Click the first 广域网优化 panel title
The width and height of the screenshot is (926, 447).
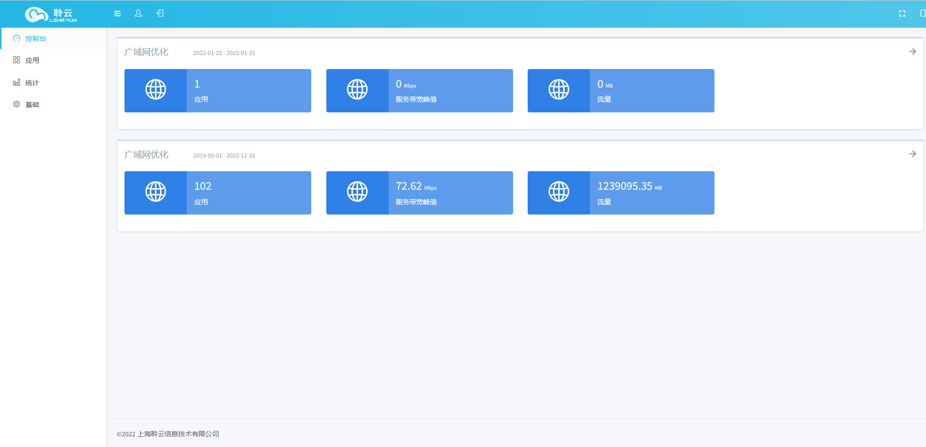tap(146, 52)
